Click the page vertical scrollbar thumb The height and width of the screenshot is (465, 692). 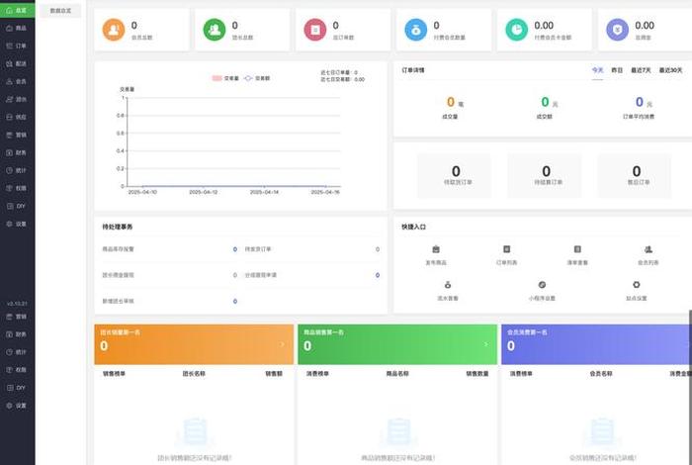click(690, 387)
